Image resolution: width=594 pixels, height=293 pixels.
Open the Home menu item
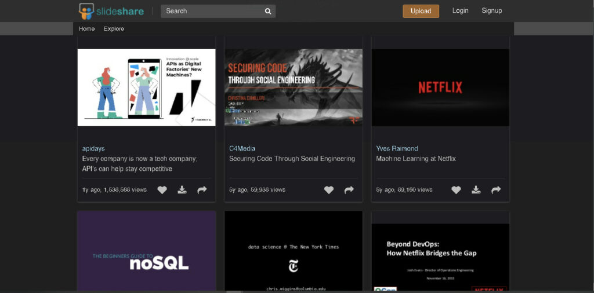87,29
